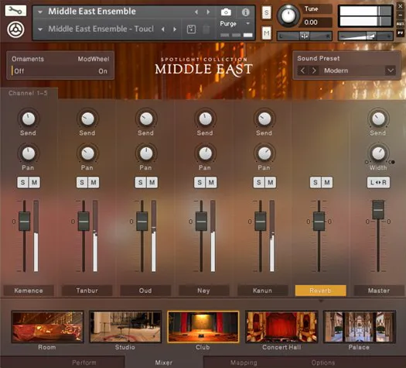Viewport: 406px width, 368px height.
Task: Select the previous snapshot arrow
Action: tap(163, 29)
